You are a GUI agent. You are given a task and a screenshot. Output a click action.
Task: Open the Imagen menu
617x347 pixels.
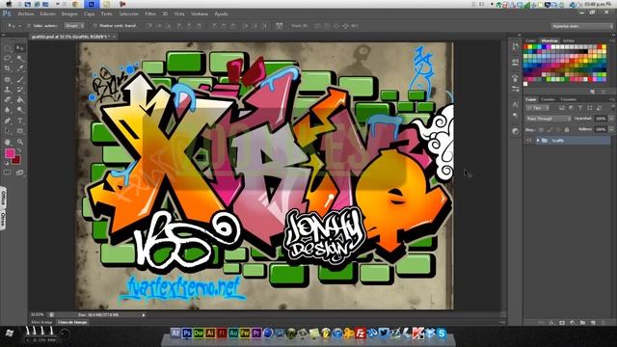click(69, 13)
